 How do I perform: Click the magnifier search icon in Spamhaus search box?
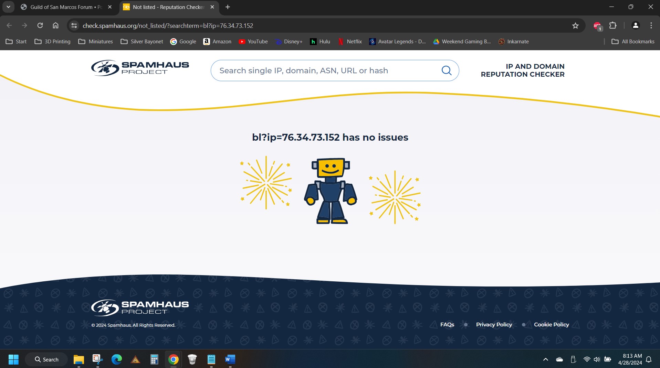tap(446, 71)
